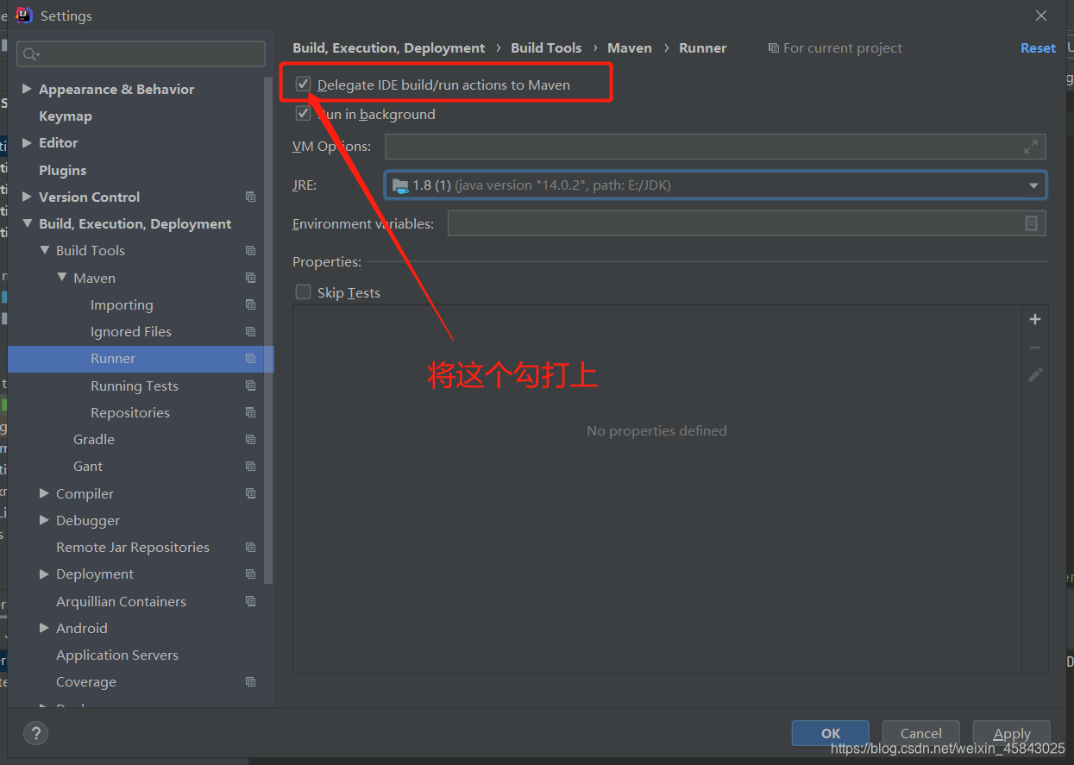Viewport: 1074px width, 765px height.
Task: Expand VM Options with the fullscreen arrows icon
Action: click(1030, 147)
